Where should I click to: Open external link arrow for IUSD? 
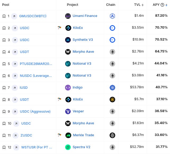[x=15, y=88]
